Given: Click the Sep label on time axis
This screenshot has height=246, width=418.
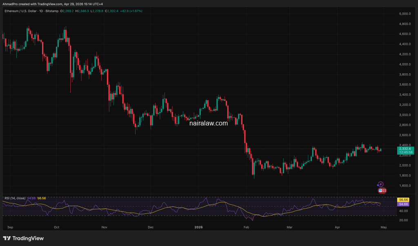Looking at the screenshot, I should 10,226.
